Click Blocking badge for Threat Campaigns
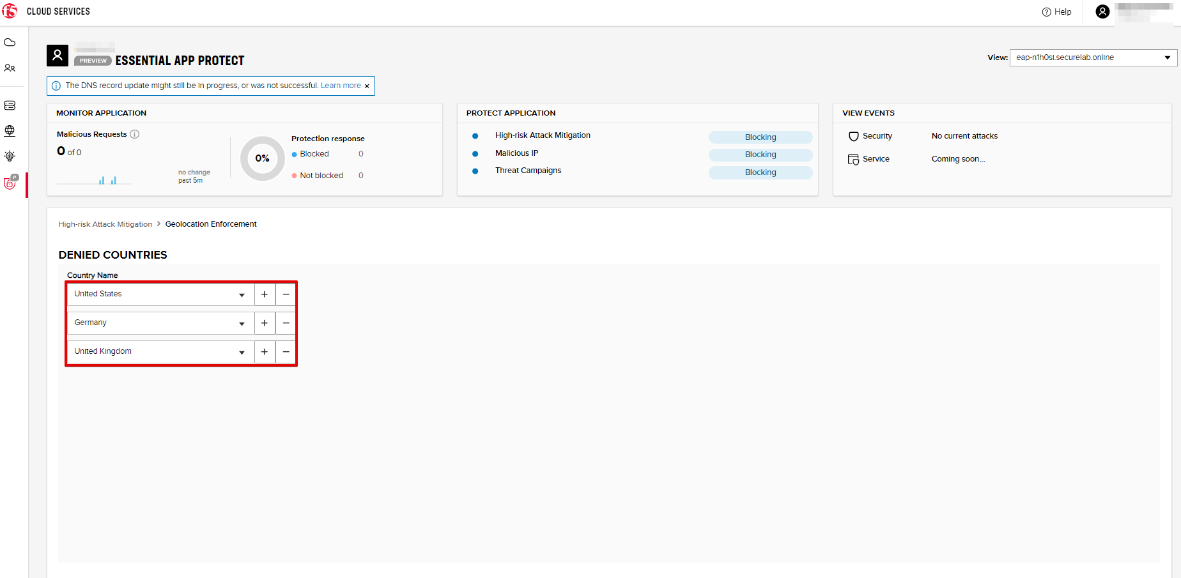Image resolution: width=1181 pixels, height=578 pixels. 760,172
